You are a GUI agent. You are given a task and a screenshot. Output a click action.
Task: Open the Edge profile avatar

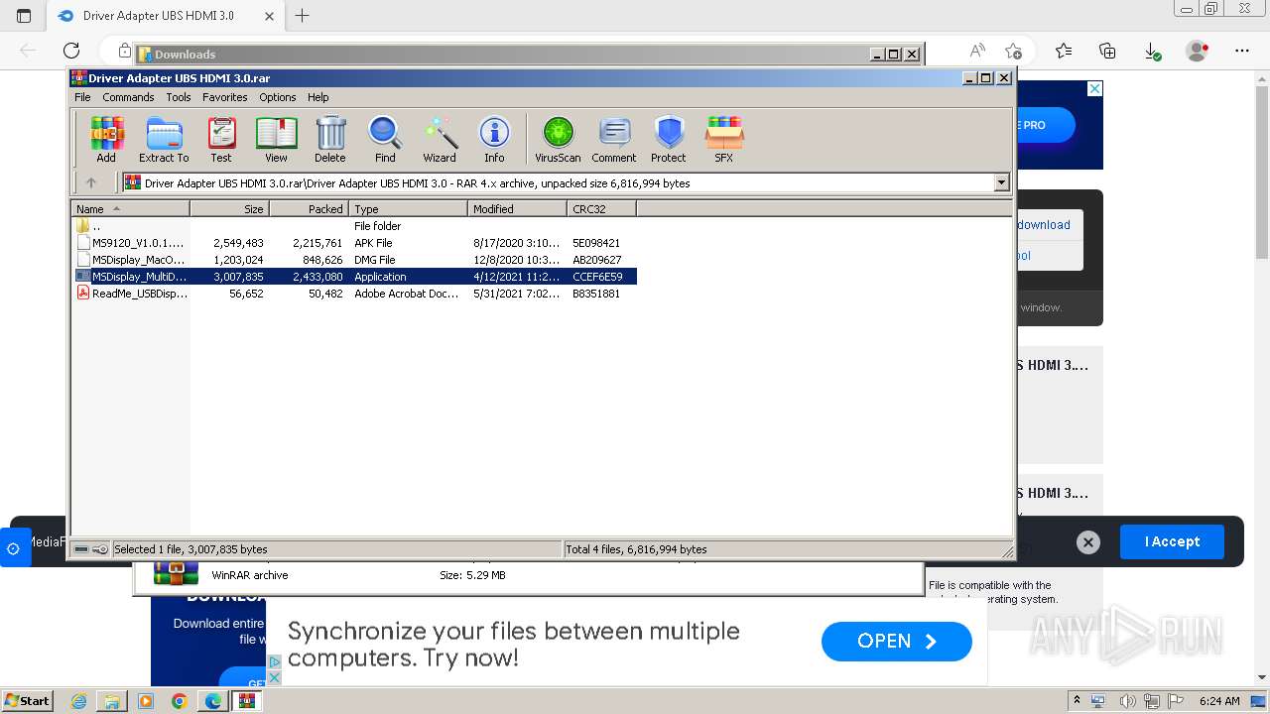(1198, 51)
